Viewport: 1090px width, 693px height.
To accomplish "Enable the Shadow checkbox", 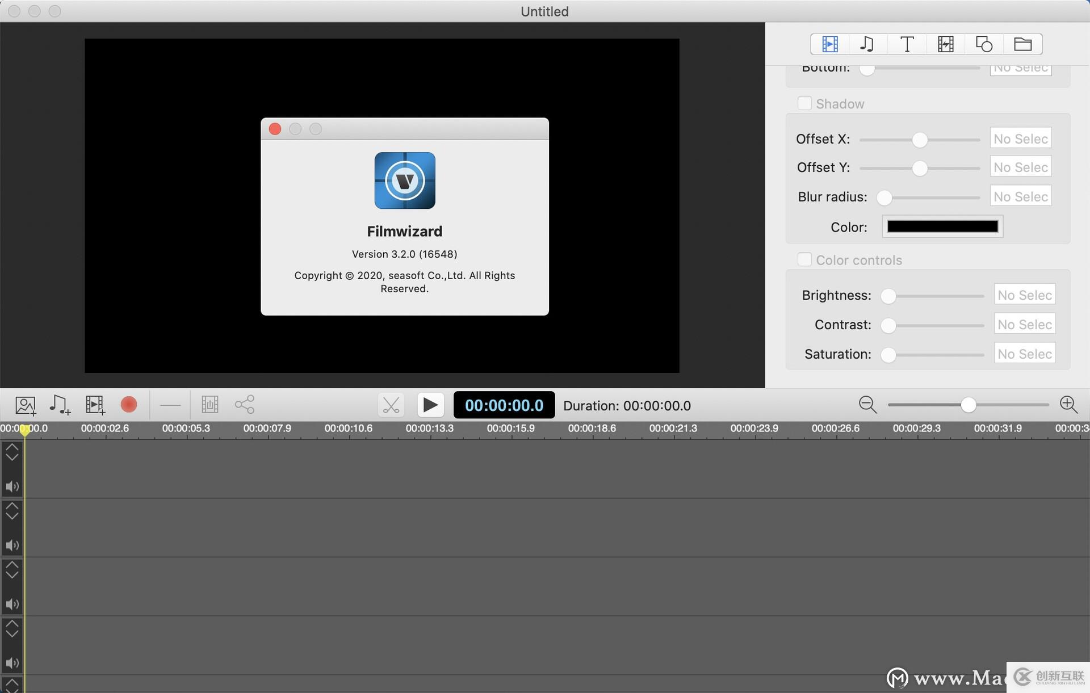I will point(804,103).
